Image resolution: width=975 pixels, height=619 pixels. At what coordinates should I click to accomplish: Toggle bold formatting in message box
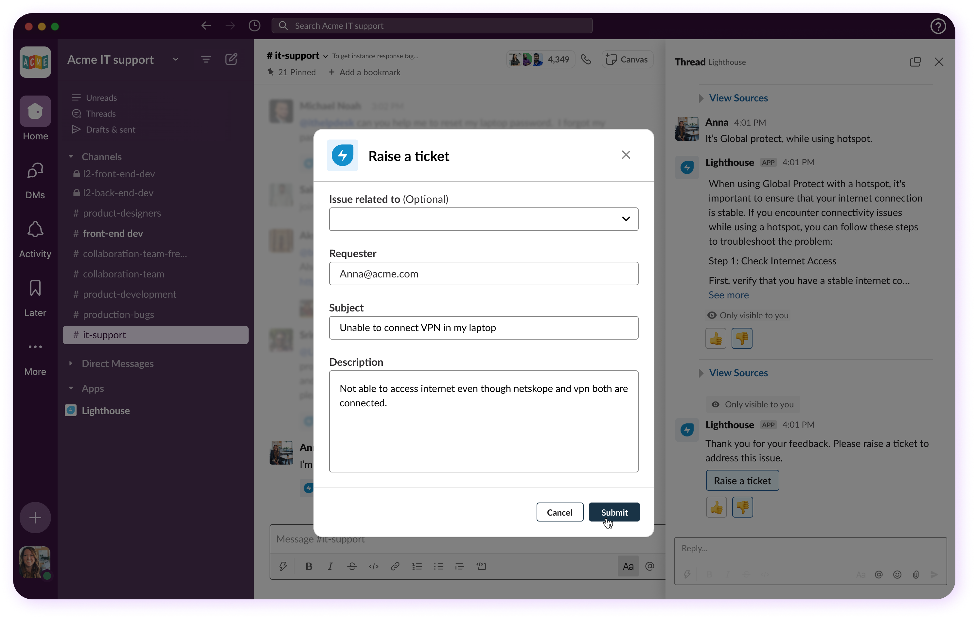tap(309, 566)
